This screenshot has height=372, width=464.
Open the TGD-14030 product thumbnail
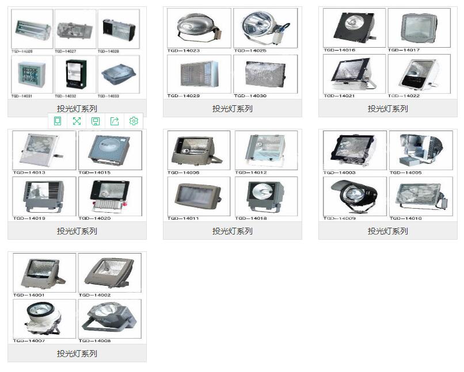[x=265, y=74]
